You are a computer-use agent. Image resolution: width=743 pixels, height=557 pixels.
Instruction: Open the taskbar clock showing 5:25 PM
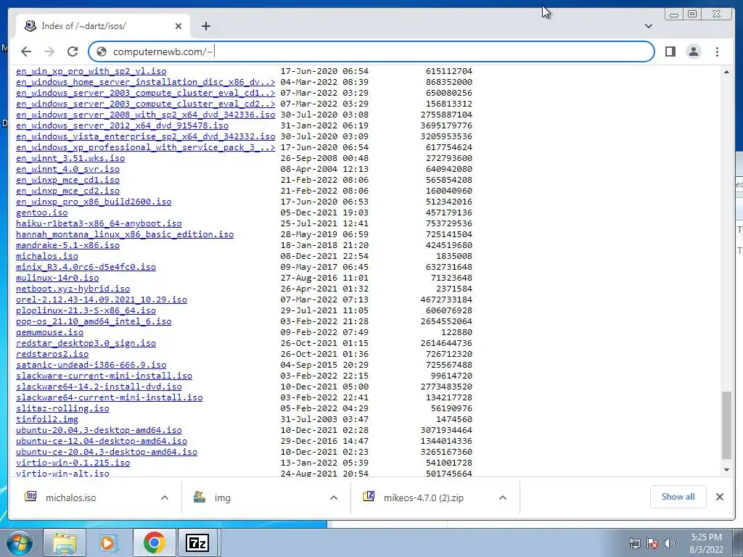point(706,543)
